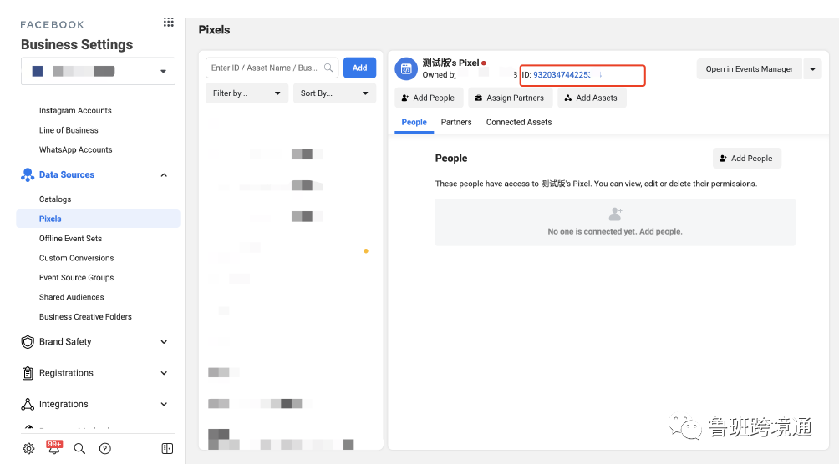Expand the Brand Safety section chevron
Viewport: 839px width, 464px height.
click(x=165, y=342)
